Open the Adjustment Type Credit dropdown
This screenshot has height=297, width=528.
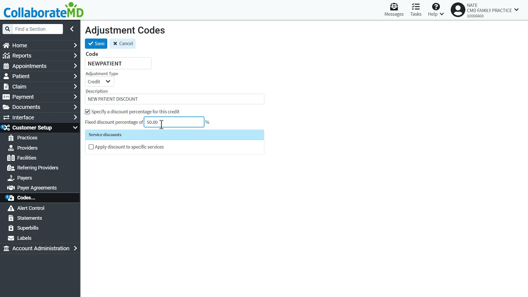click(99, 82)
